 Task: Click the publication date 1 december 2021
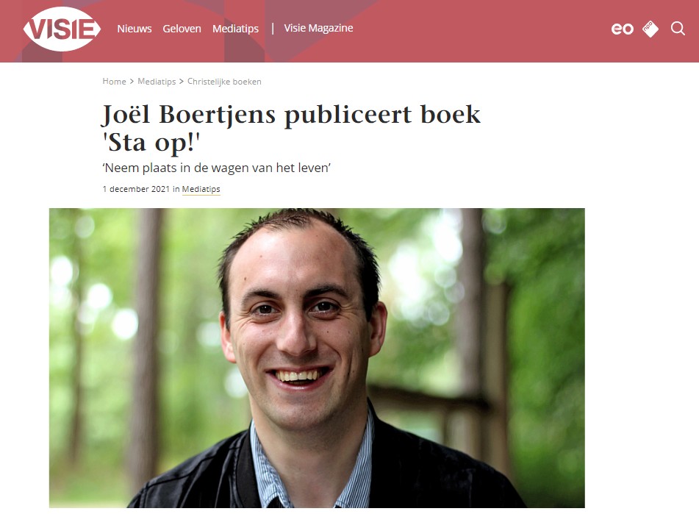point(136,189)
